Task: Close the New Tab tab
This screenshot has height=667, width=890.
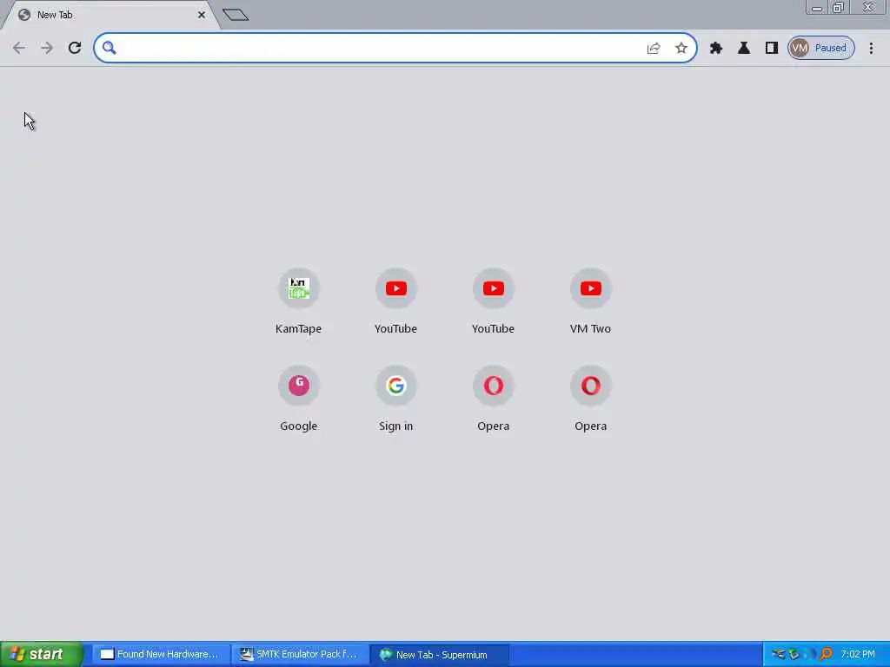Action: point(202,15)
